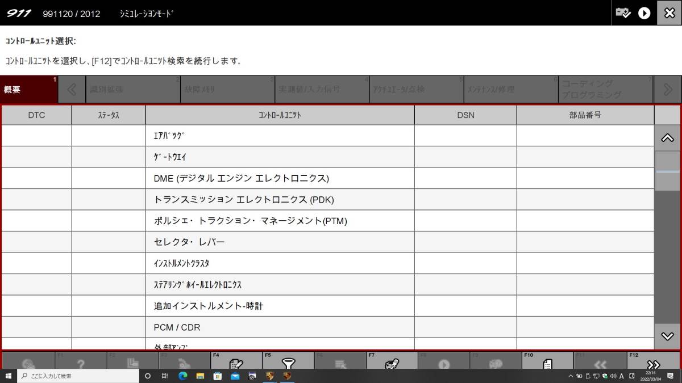The height and width of the screenshot is (383, 682).
Task: Click the vehicle connection status icon at the top right
Action: tap(623, 12)
